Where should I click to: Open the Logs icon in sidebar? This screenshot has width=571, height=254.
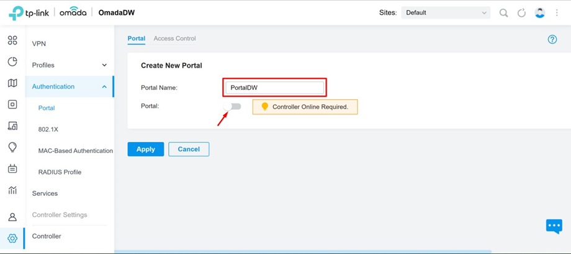pyautogui.click(x=12, y=169)
